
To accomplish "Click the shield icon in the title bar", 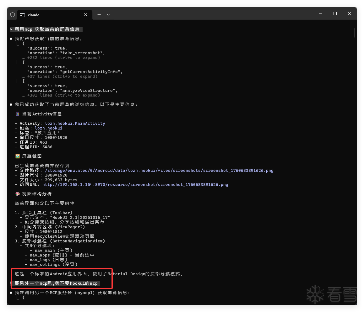I will [13, 15].
